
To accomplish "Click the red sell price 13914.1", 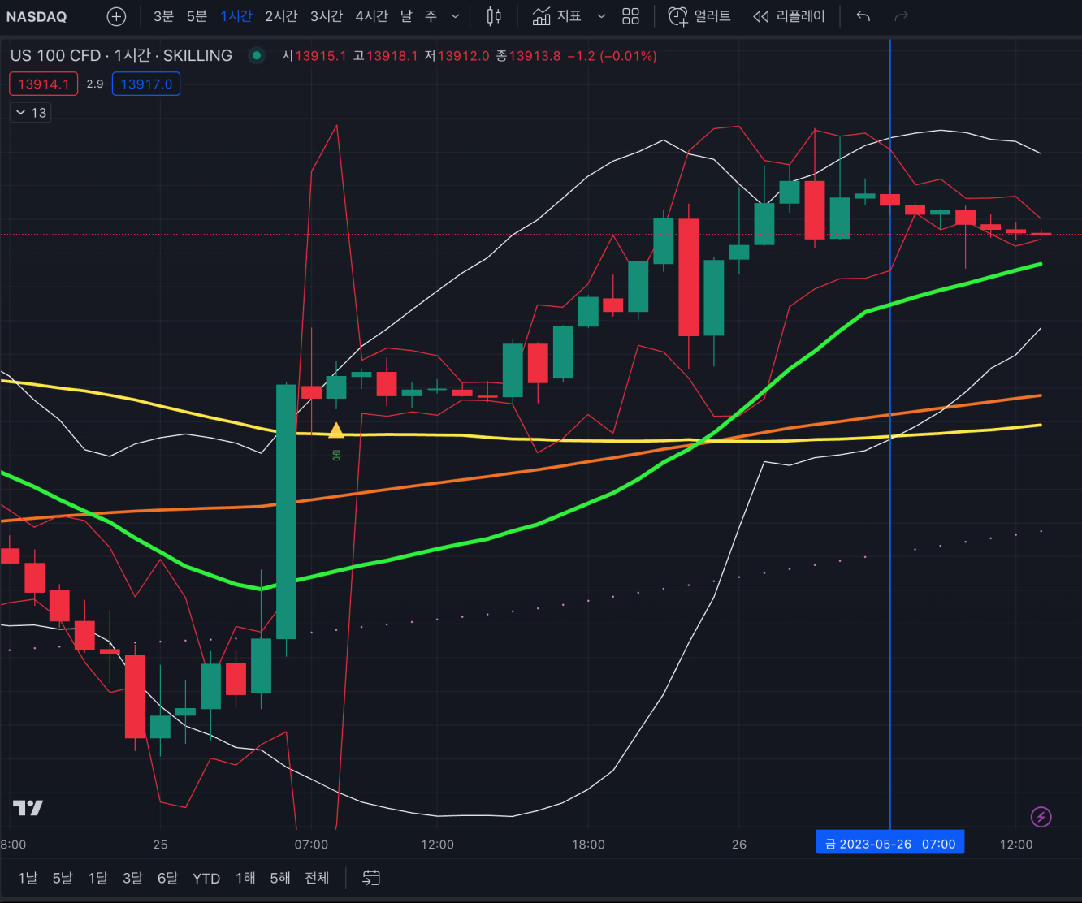I will [44, 84].
